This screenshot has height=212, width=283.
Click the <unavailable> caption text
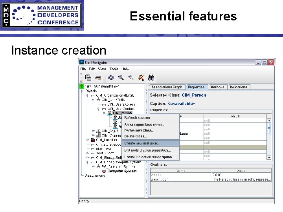(181, 104)
